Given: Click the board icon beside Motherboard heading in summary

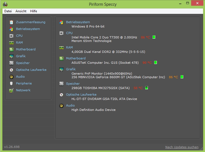Looking at the screenshot, I should 61,58.
